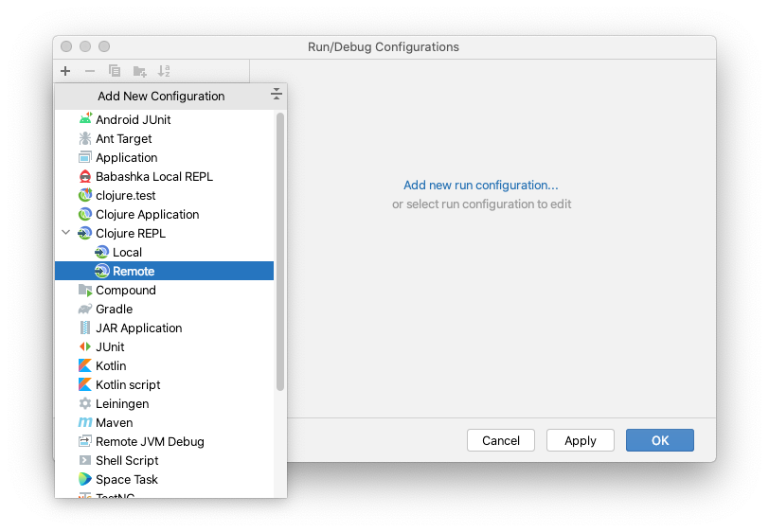Select Space Task configuration type

(164, 479)
